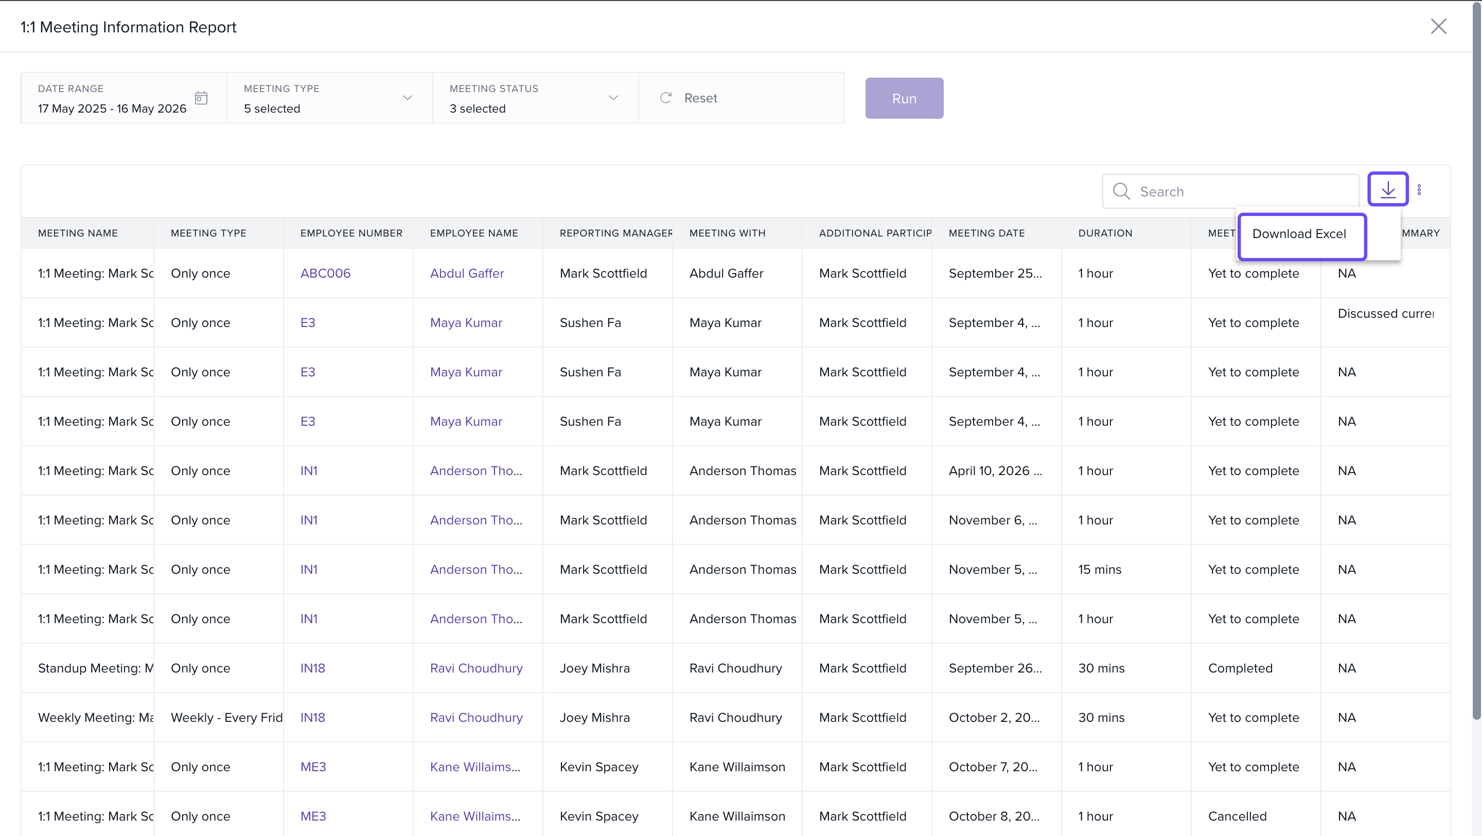Screen dimensions: 1482x836
Task: Run the report with the Run button
Action: point(905,98)
